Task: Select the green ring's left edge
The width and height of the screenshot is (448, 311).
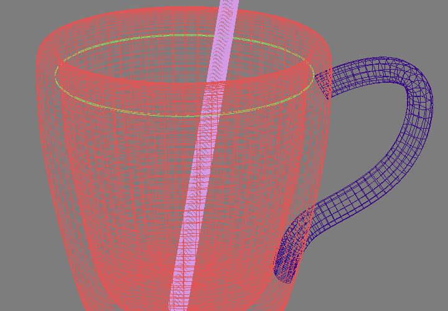Action: [x=56, y=76]
